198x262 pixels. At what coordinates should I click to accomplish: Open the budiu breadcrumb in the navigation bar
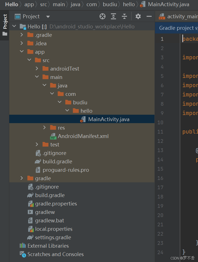tap(110, 4)
